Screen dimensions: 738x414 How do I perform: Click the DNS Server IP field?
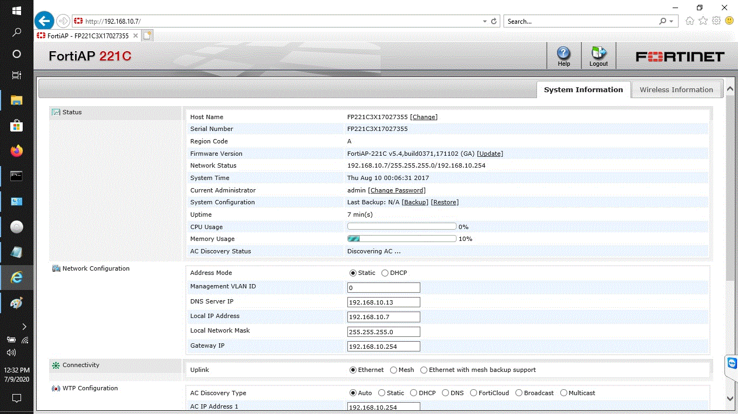click(384, 302)
